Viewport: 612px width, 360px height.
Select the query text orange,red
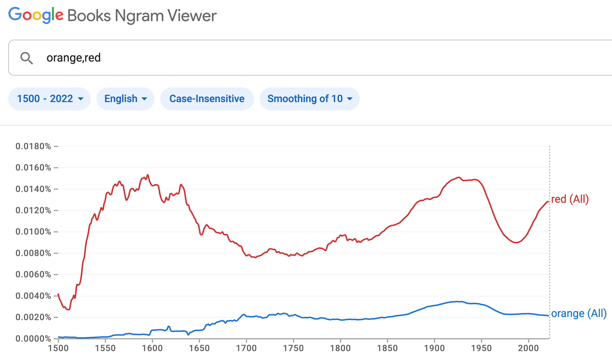click(x=74, y=58)
